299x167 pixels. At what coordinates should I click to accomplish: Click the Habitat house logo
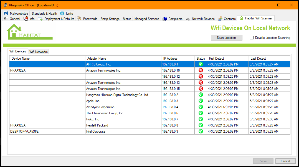(x=29, y=32)
